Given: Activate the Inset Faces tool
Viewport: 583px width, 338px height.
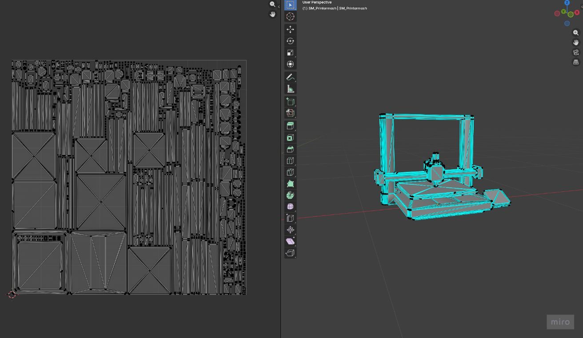Looking at the screenshot, I should (x=290, y=138).
